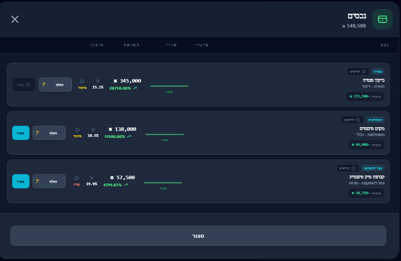This screenshot has height=261, width=401.
Task: Click החלף button in the 138,000 row
Action: pyautogui.click(x=49, y=133)
